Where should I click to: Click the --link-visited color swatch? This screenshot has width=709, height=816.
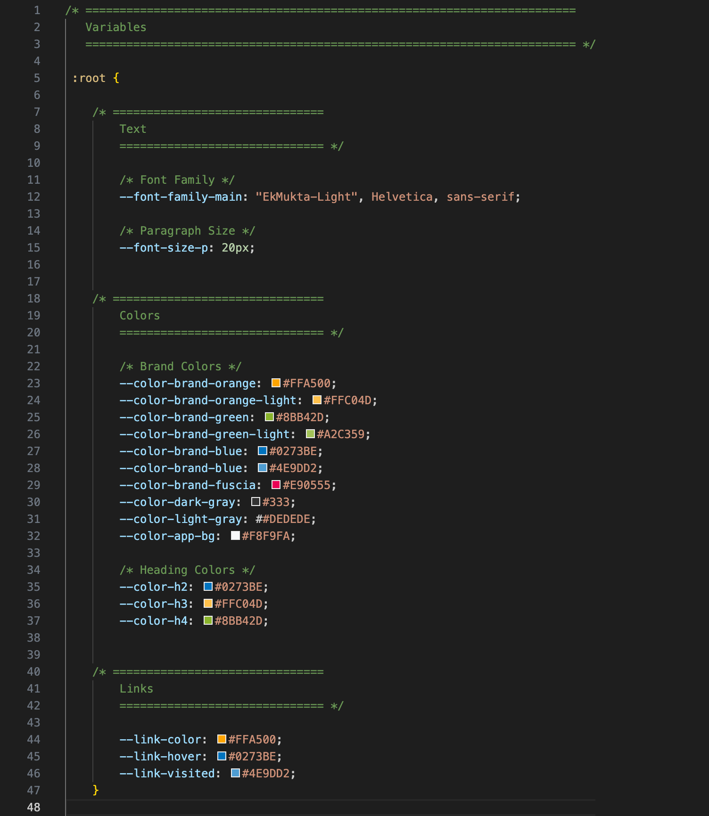tap(235, 773)
